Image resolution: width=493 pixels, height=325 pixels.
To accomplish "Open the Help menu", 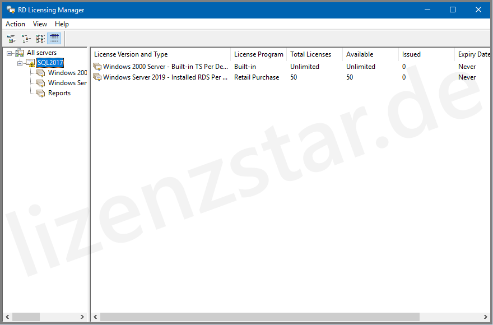I will [62, 24].
